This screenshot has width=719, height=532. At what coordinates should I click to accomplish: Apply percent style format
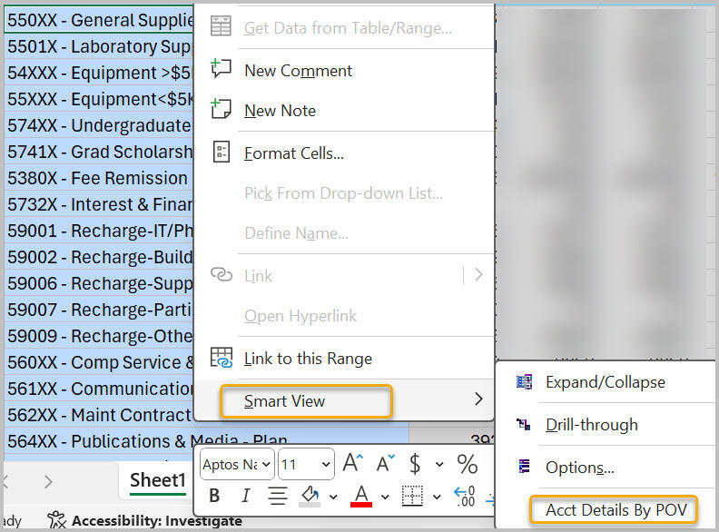(467, 464)
